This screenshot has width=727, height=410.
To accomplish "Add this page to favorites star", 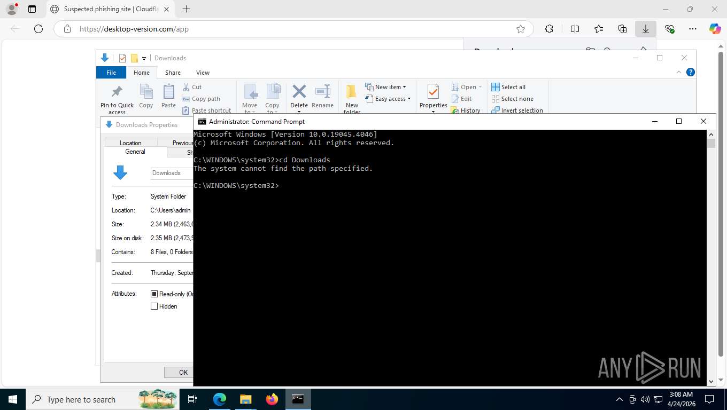I will pyautogui.click(x=520, y=29).
